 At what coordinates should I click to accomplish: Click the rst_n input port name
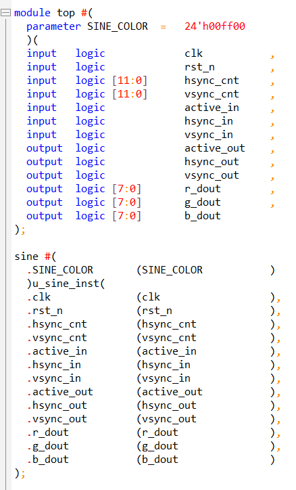(x=199, y=67)
